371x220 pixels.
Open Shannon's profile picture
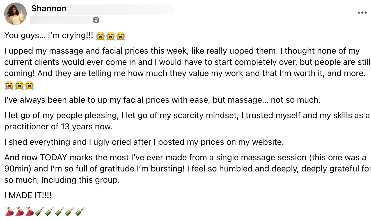click(15, 14)
